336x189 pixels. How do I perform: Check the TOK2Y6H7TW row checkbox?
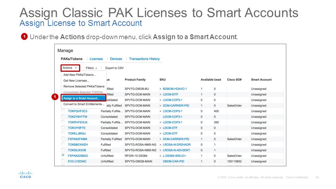63,116
